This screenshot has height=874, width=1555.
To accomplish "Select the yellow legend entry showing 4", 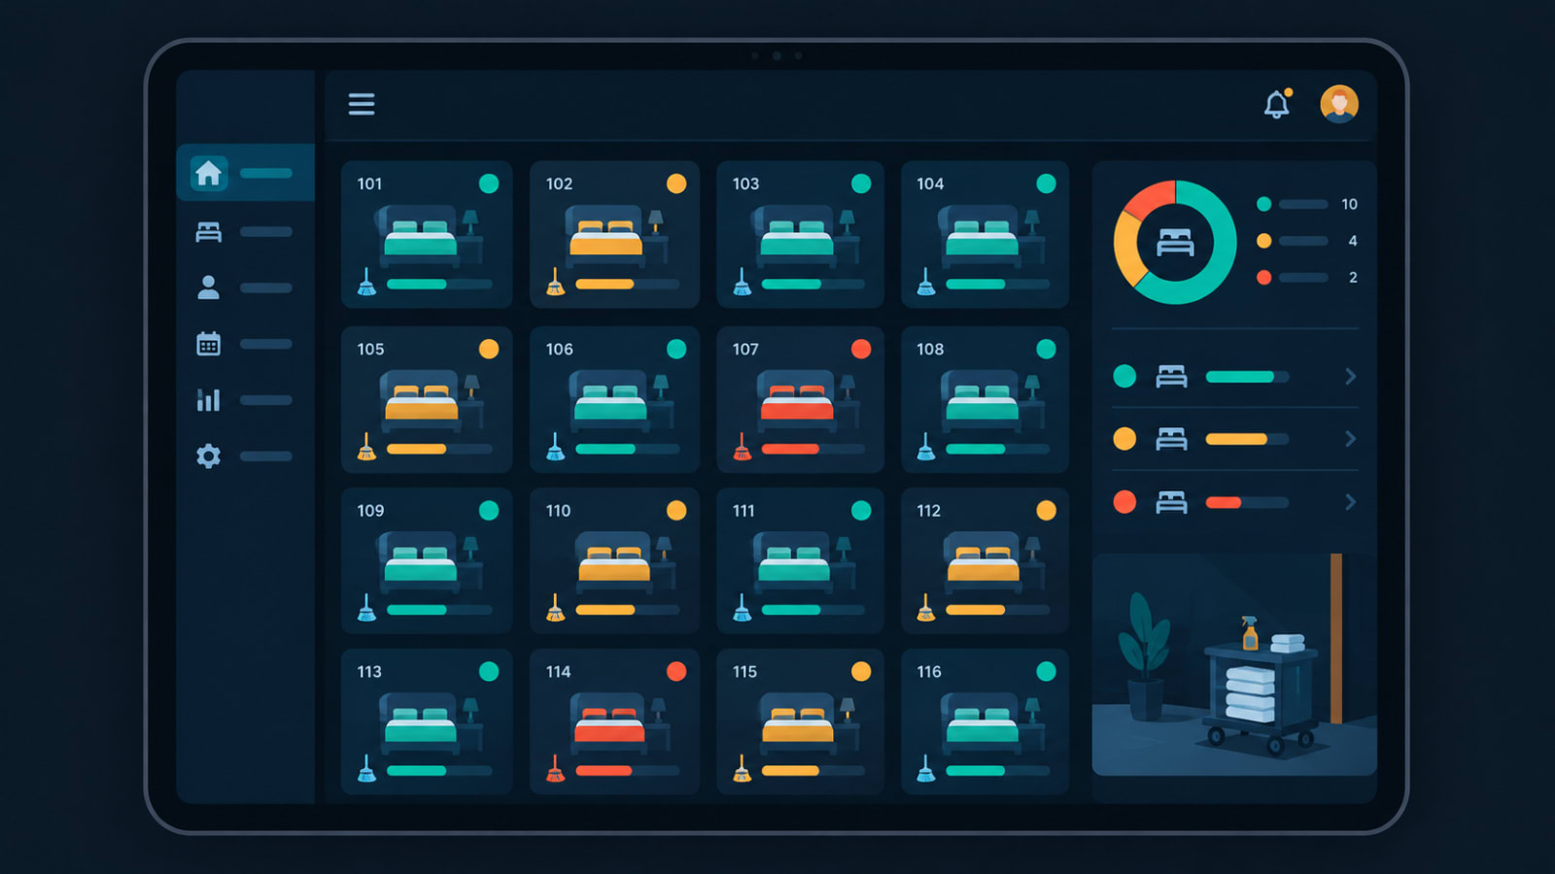I will (1307, 241).
